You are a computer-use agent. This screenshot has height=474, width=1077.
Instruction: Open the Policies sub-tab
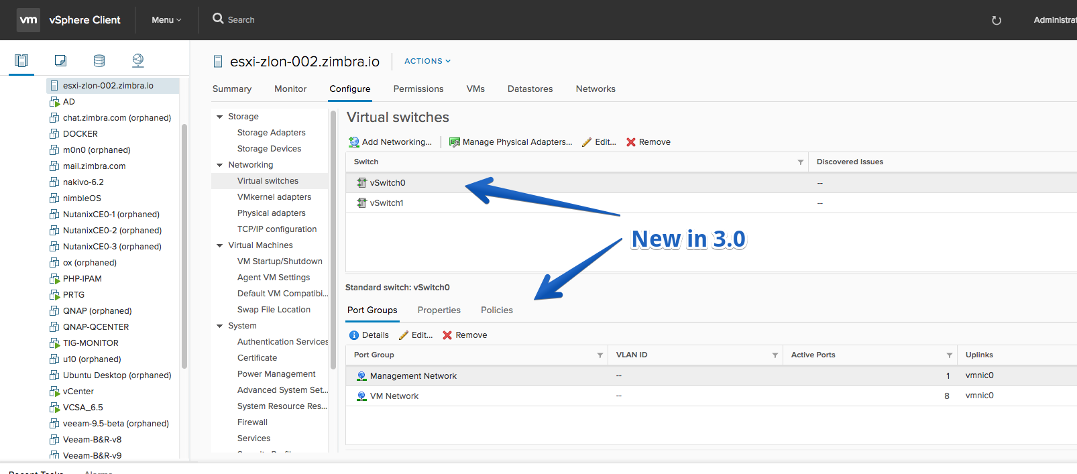497,310
